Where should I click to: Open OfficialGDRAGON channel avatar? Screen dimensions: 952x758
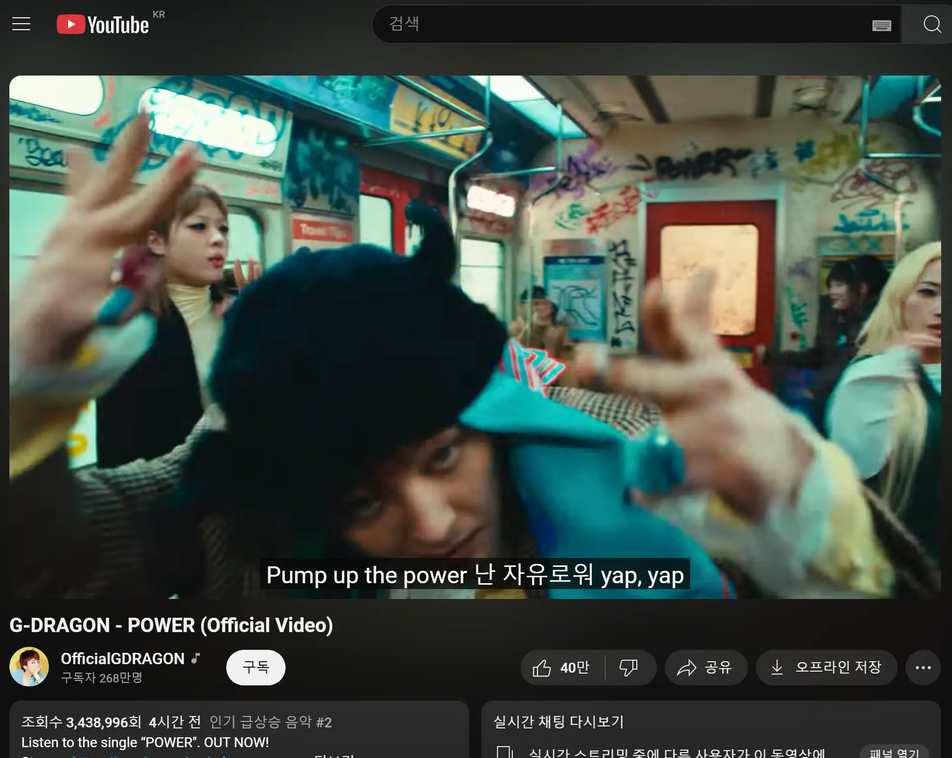29,667
